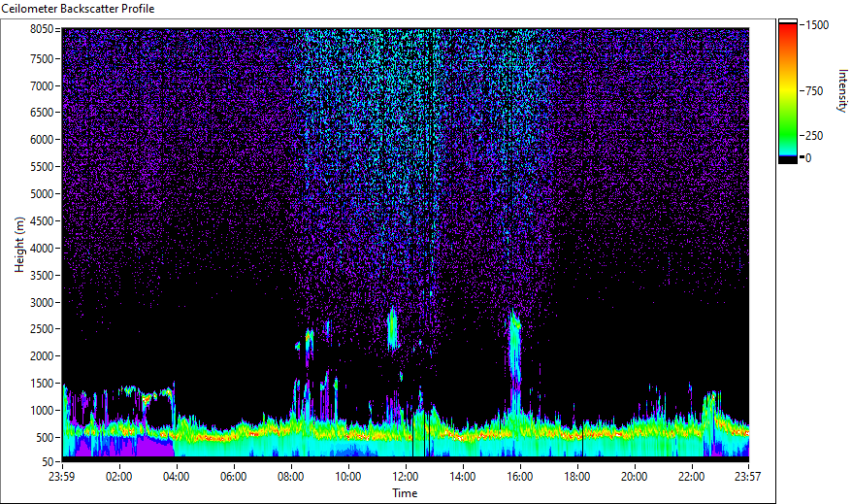Click the 4000 height axis value
852x504 pixels.
point(42,249)
